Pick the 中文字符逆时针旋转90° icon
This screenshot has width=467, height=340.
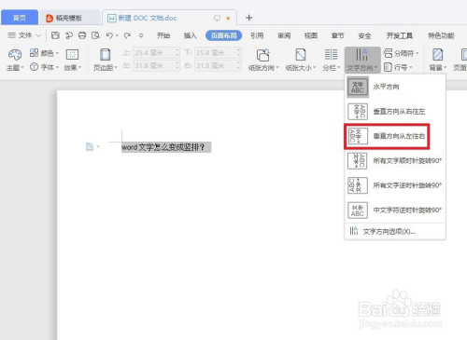[x=358, y=211]
